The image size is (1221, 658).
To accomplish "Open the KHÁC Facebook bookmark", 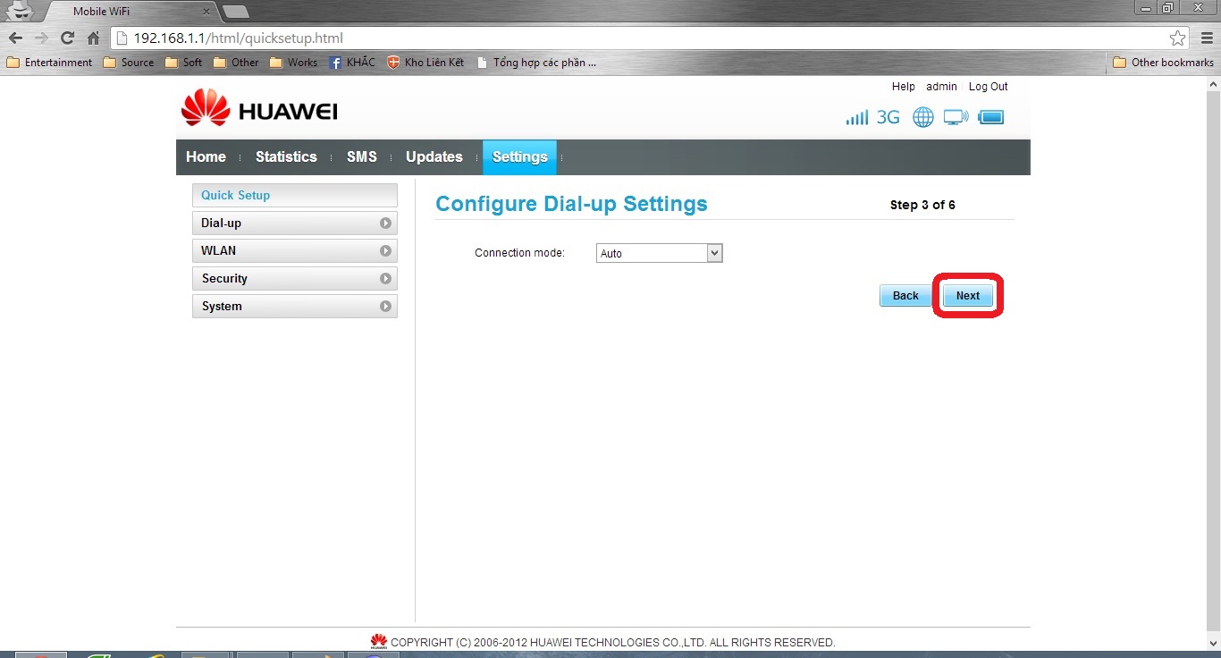I will 352,63.
